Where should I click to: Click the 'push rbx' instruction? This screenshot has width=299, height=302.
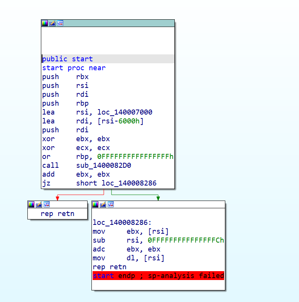click(x=65, y=77)
